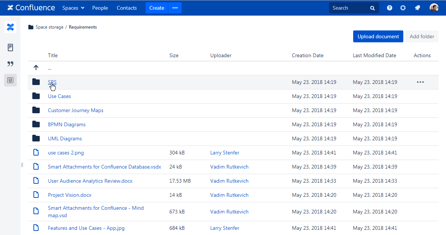Open your profile via the avatar icon
This screenshot has width=446, height=235.
(x=434, y=7)
